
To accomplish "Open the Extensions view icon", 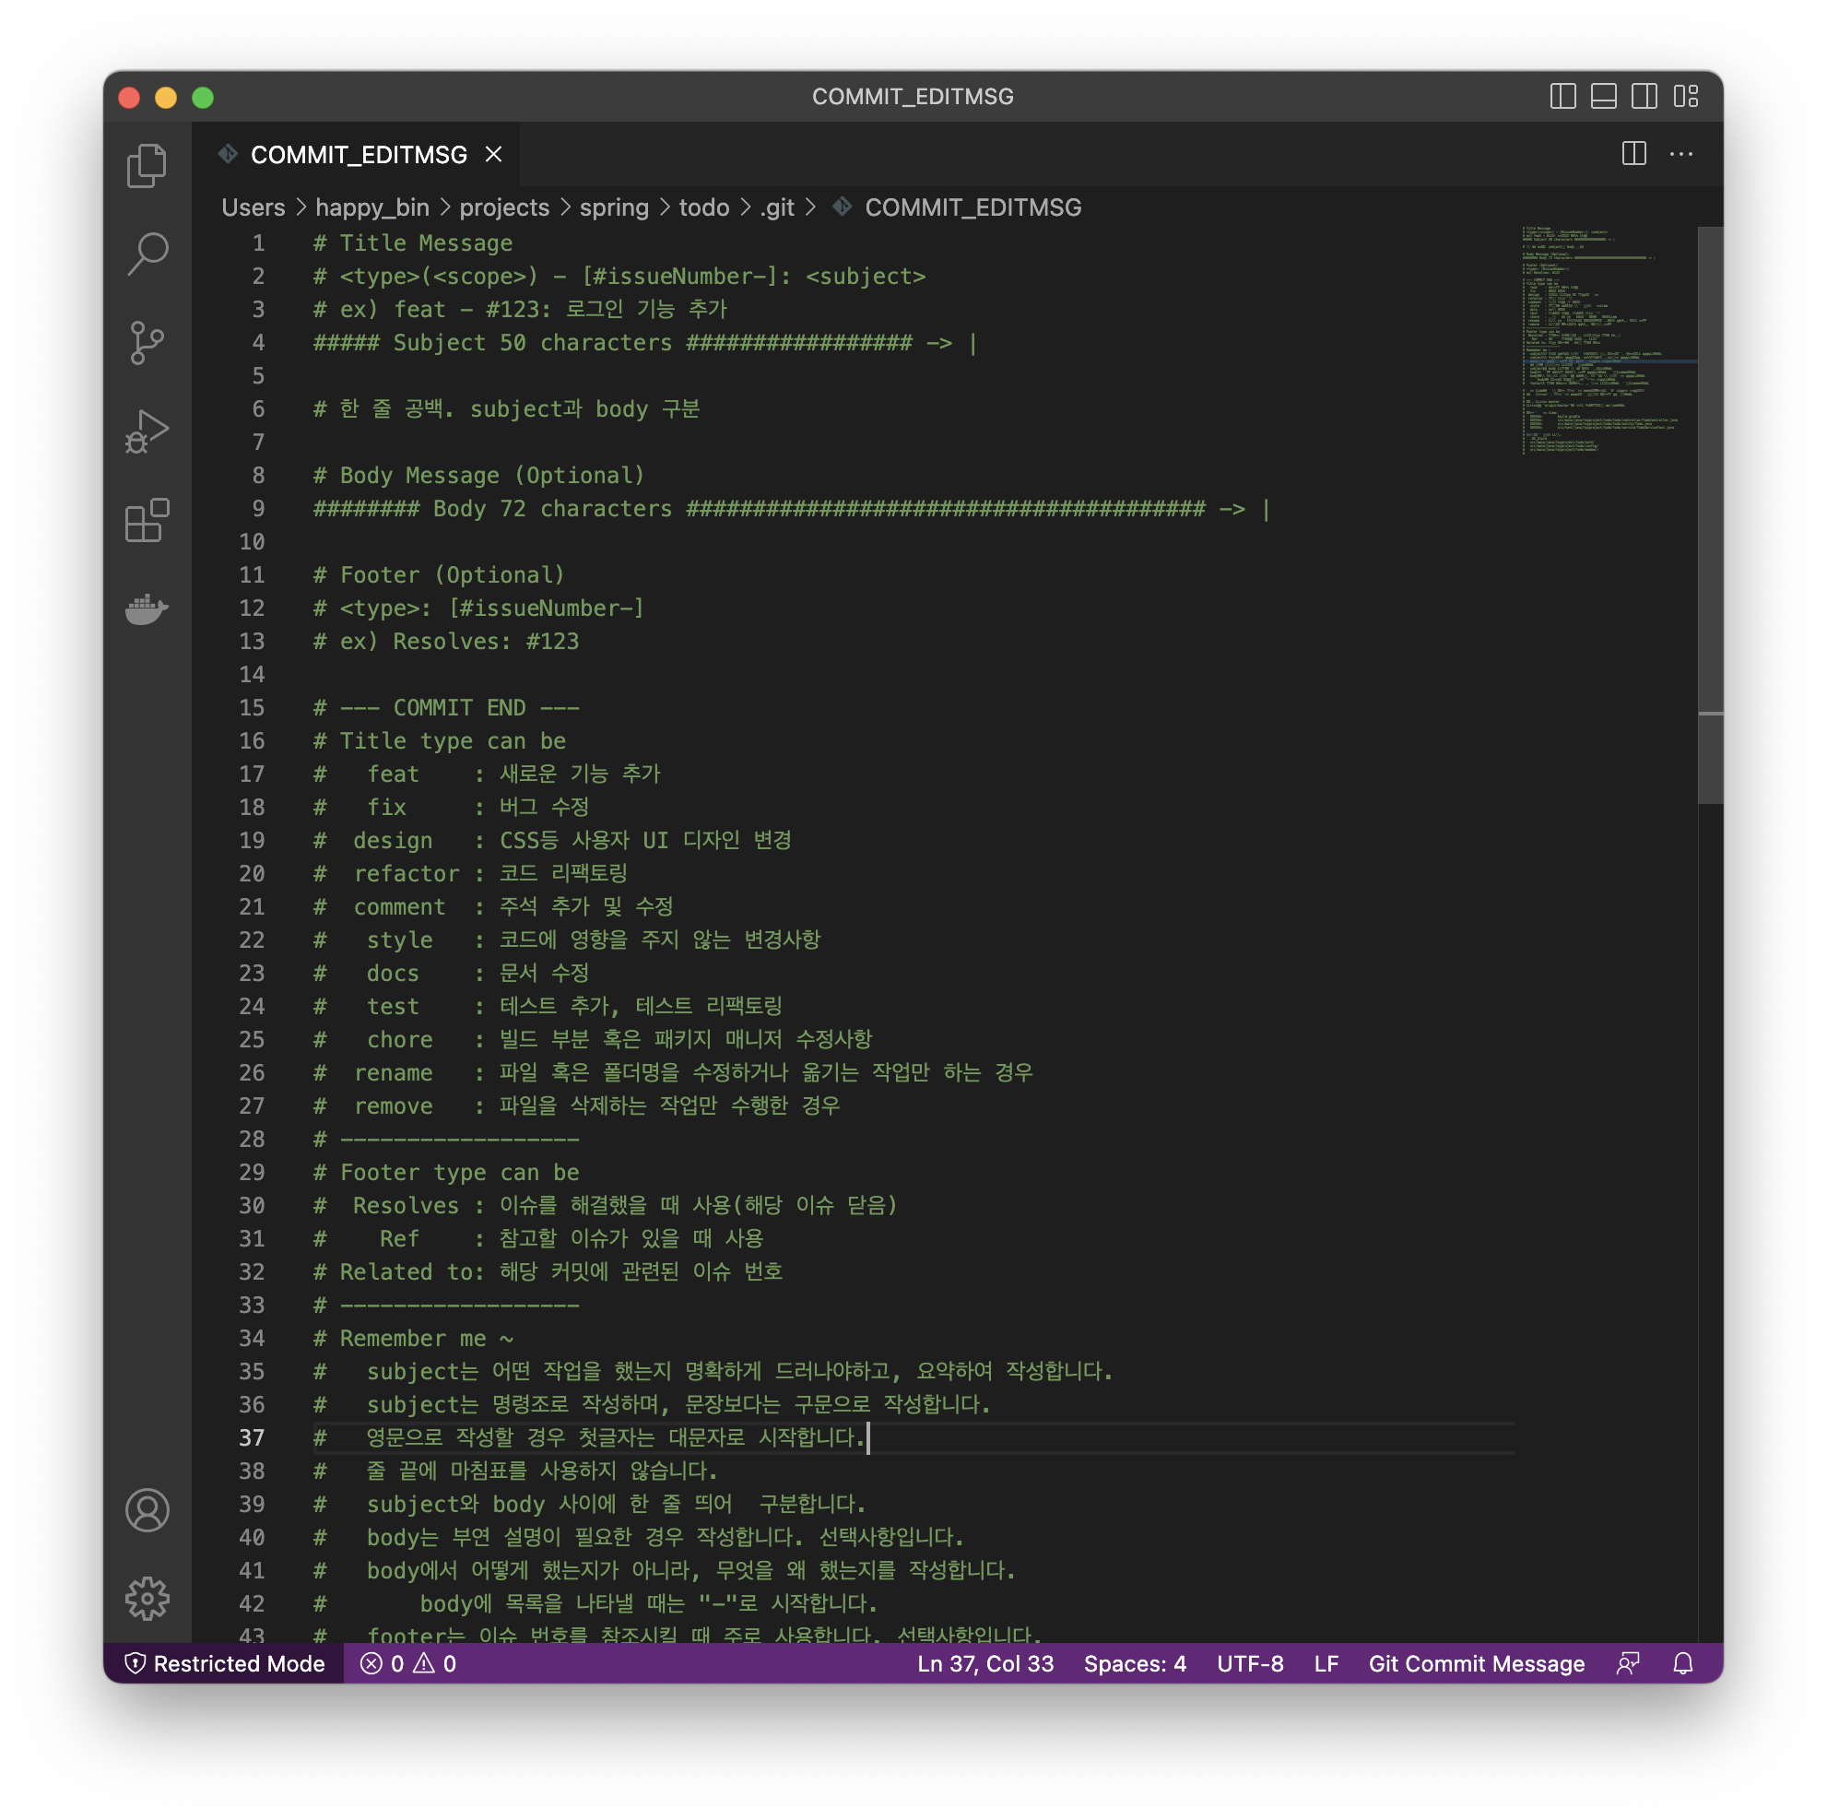I will coord(147,520).
